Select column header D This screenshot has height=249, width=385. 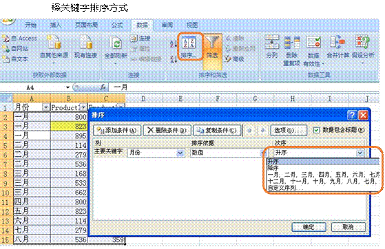(x=143, y=98)
